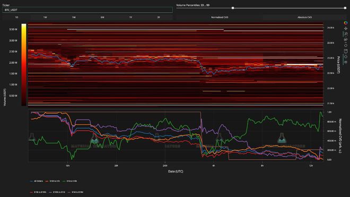350x197 pixels.
Task: Click the 20h x-axis tick label
Action: click(116, 166)
